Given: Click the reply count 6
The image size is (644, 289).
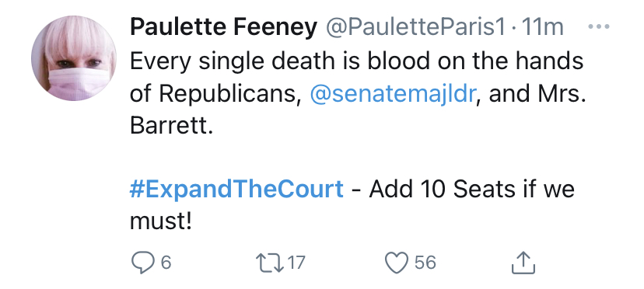Looking at the screenshot, I should (166, 263).
